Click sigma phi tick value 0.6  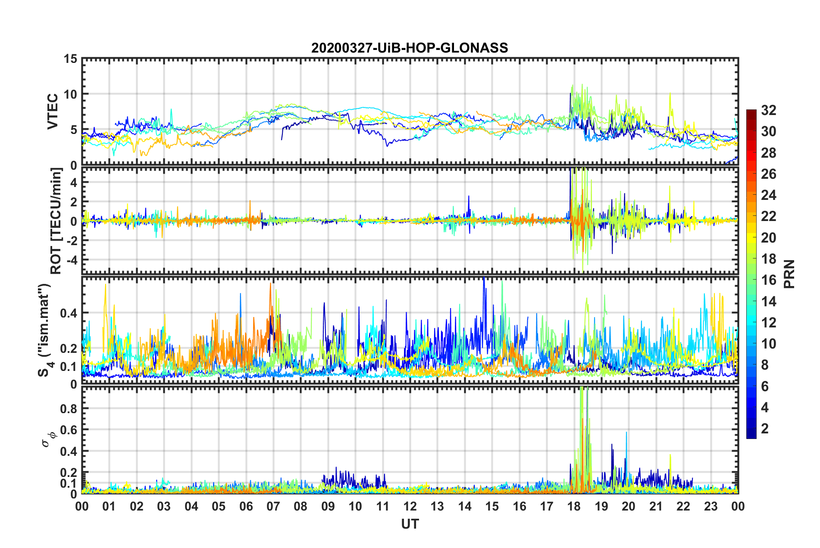click(69, 430)
